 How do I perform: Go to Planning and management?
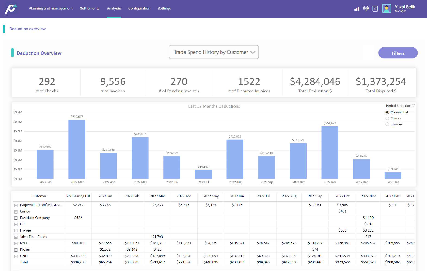click(50, 9)
